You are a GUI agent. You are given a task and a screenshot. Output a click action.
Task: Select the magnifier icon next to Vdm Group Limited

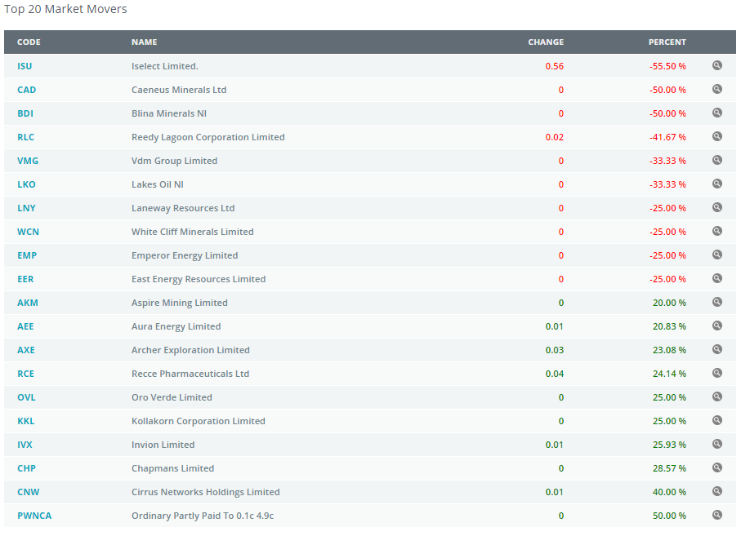click(x=717, y=161)
